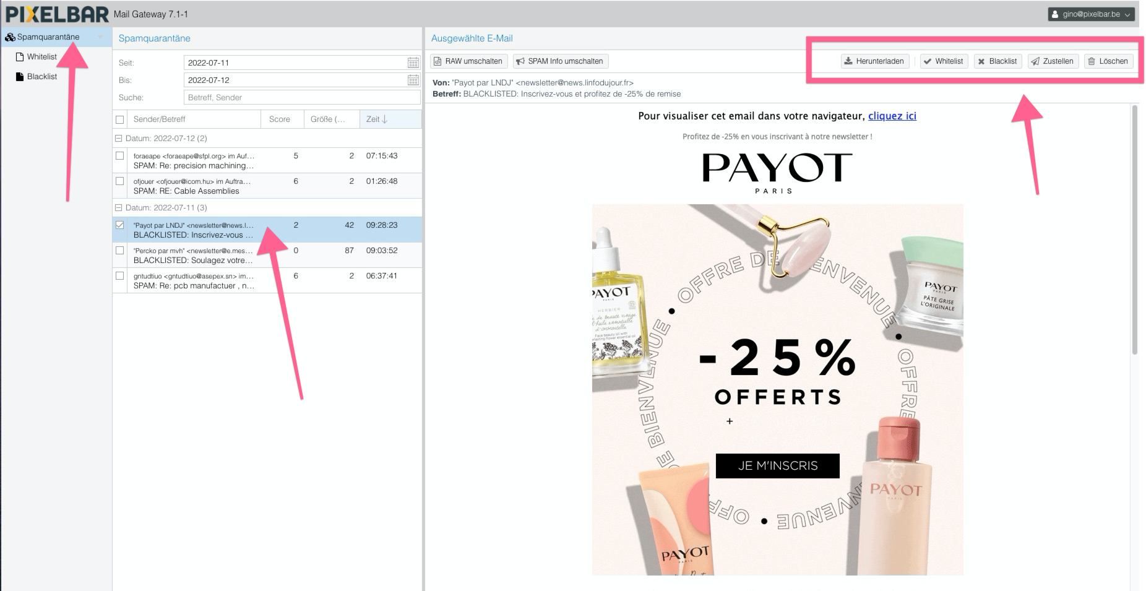Select 'SPAM: Re: pcb manufactuer' row text
Viewport: 1146px width, 591px height.
click(194, 286)
